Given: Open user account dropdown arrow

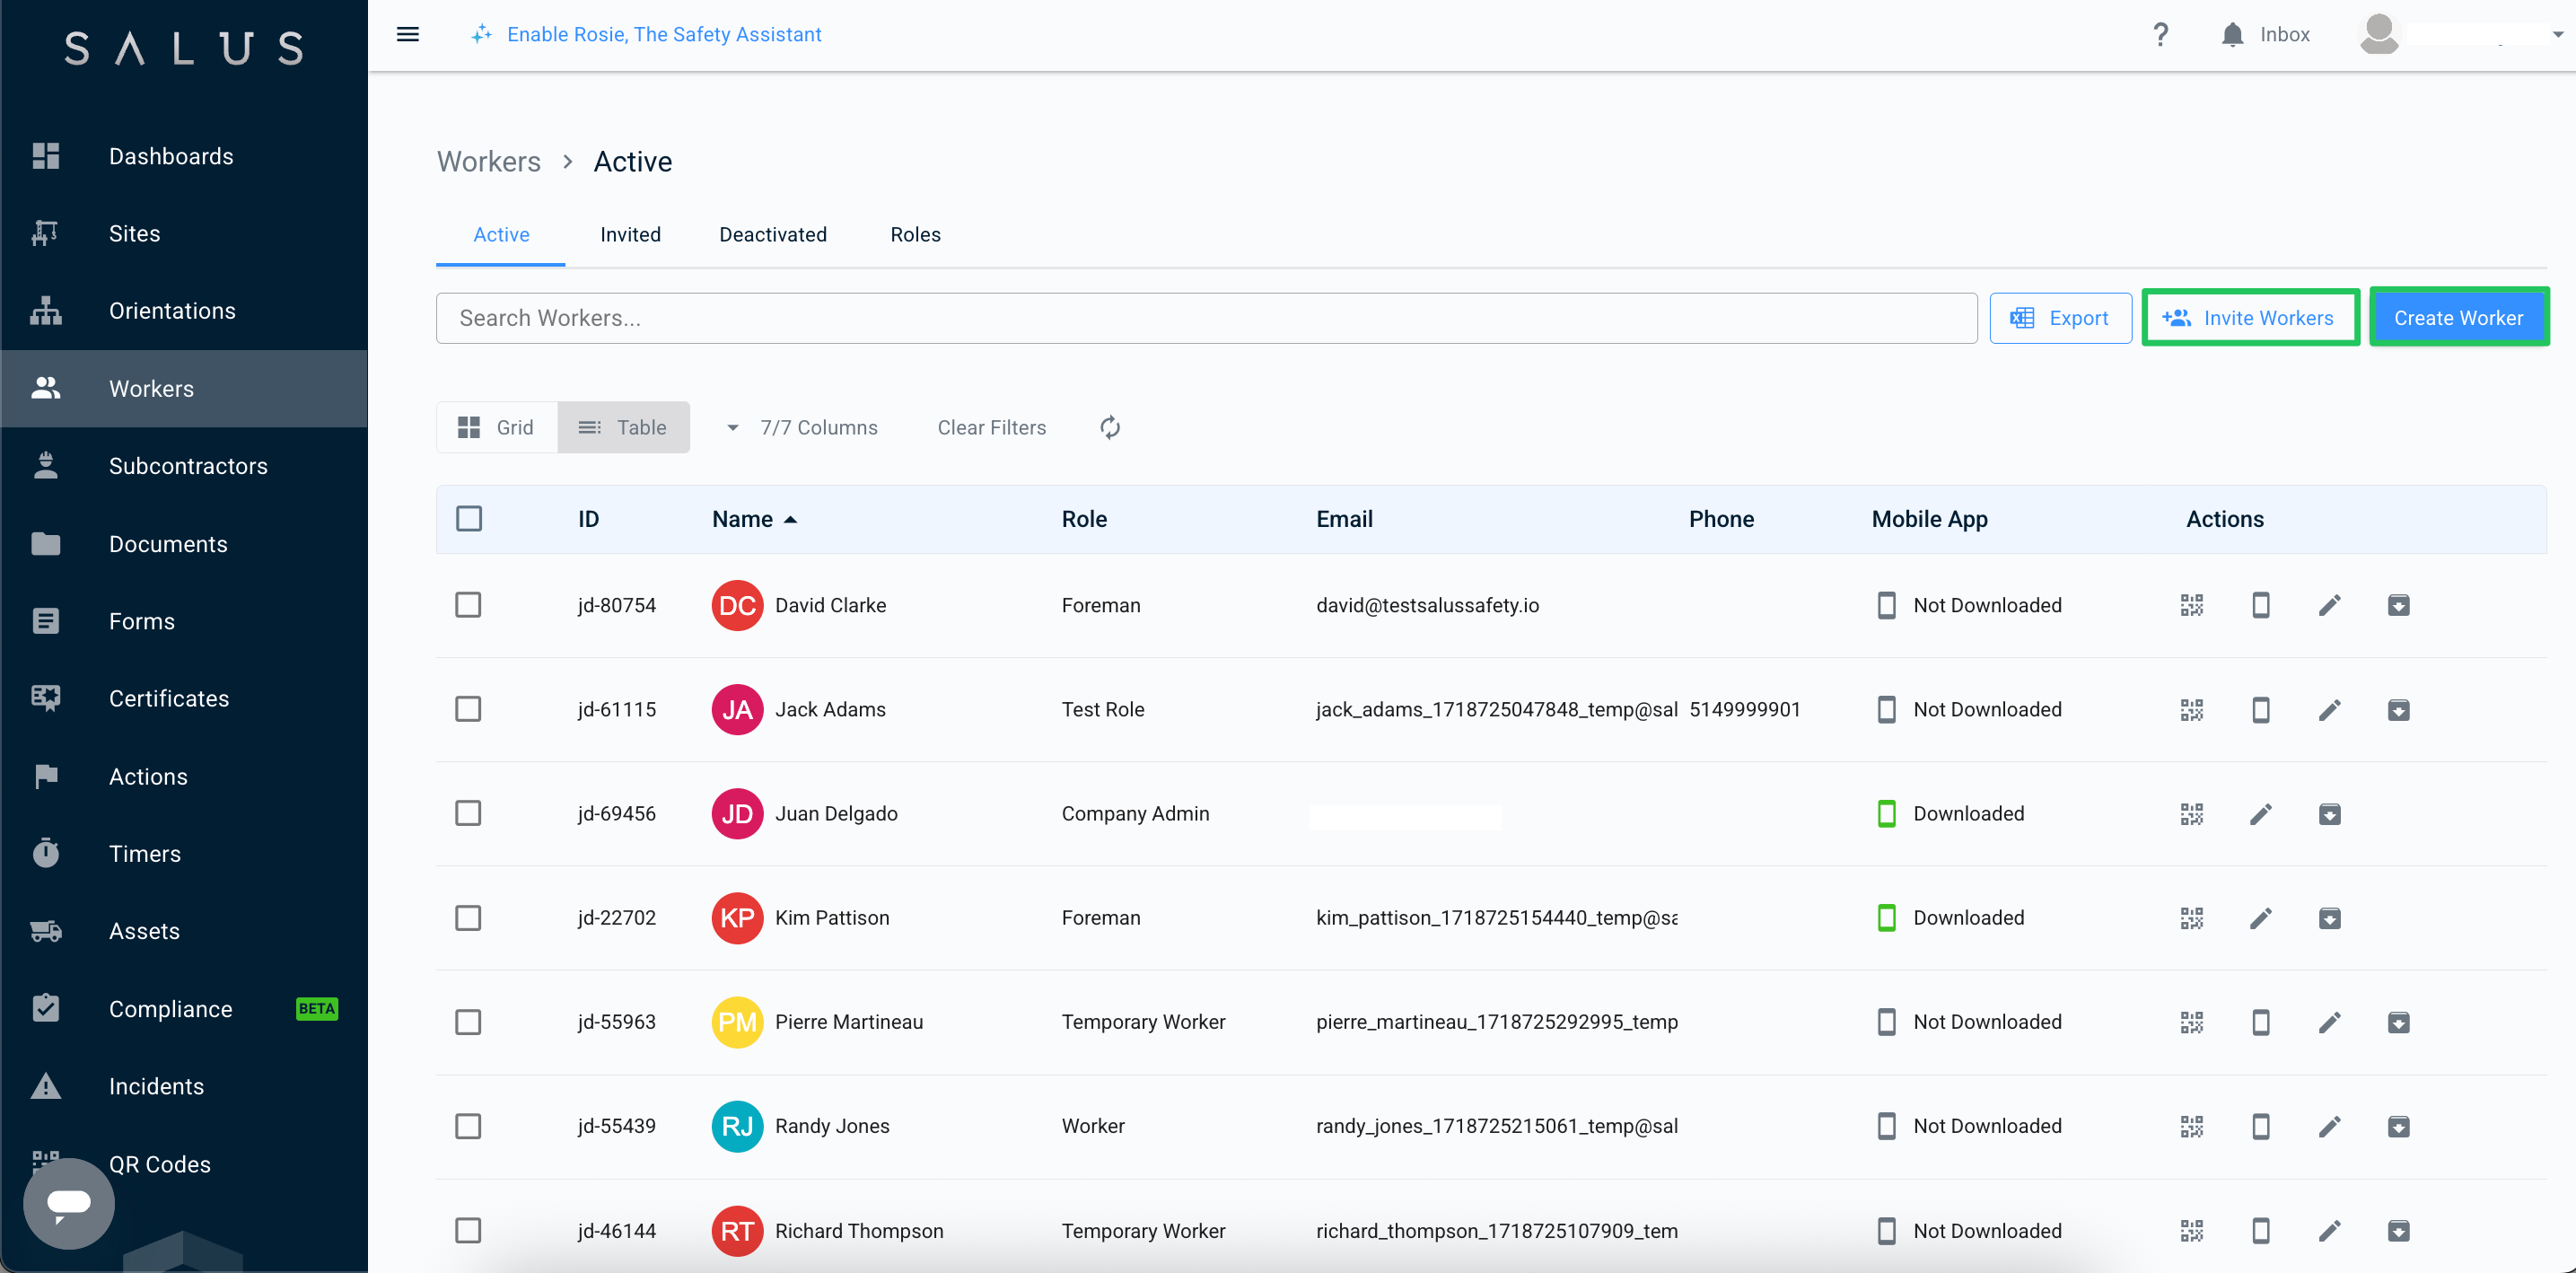Looking at the screenshot, I should click(2557, 35).
